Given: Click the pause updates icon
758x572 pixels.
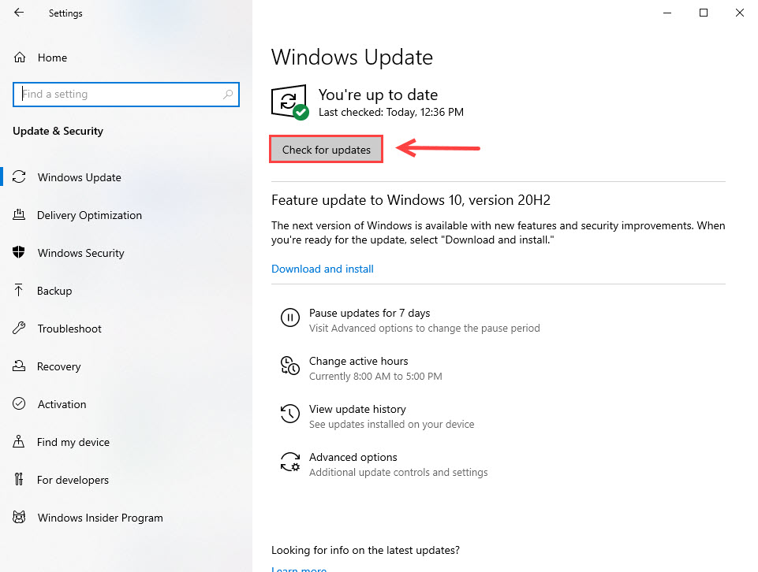Looking at the screenshot, I should coord(290,318).
